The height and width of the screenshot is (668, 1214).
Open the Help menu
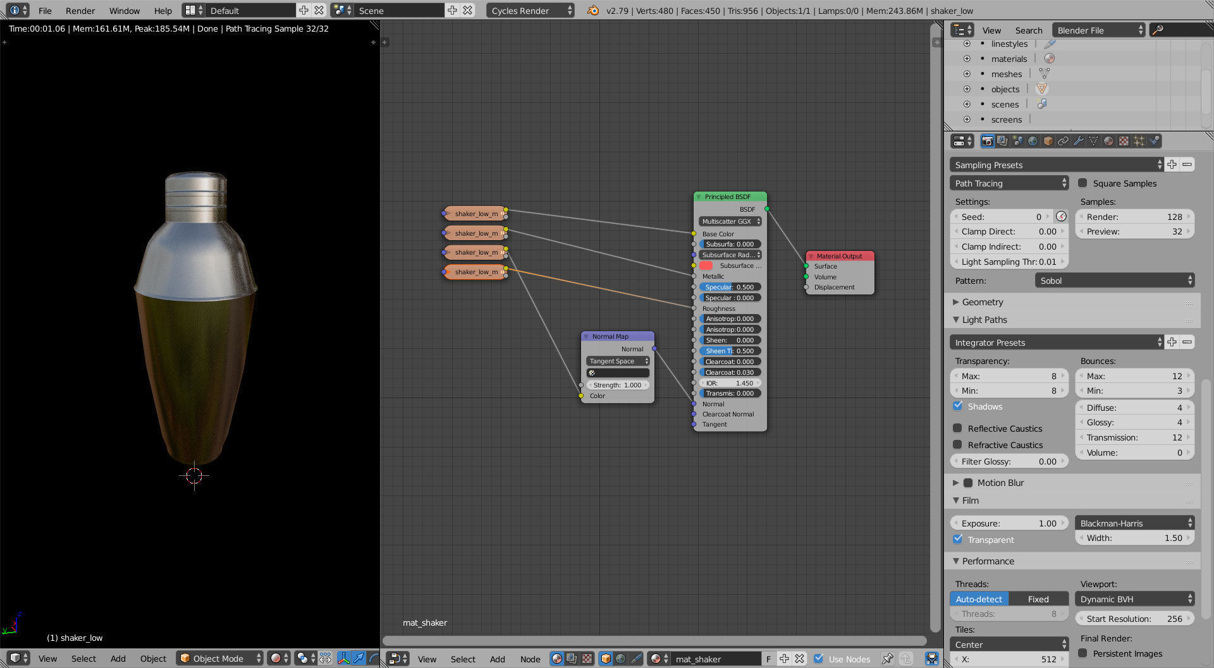coord(162,11)
